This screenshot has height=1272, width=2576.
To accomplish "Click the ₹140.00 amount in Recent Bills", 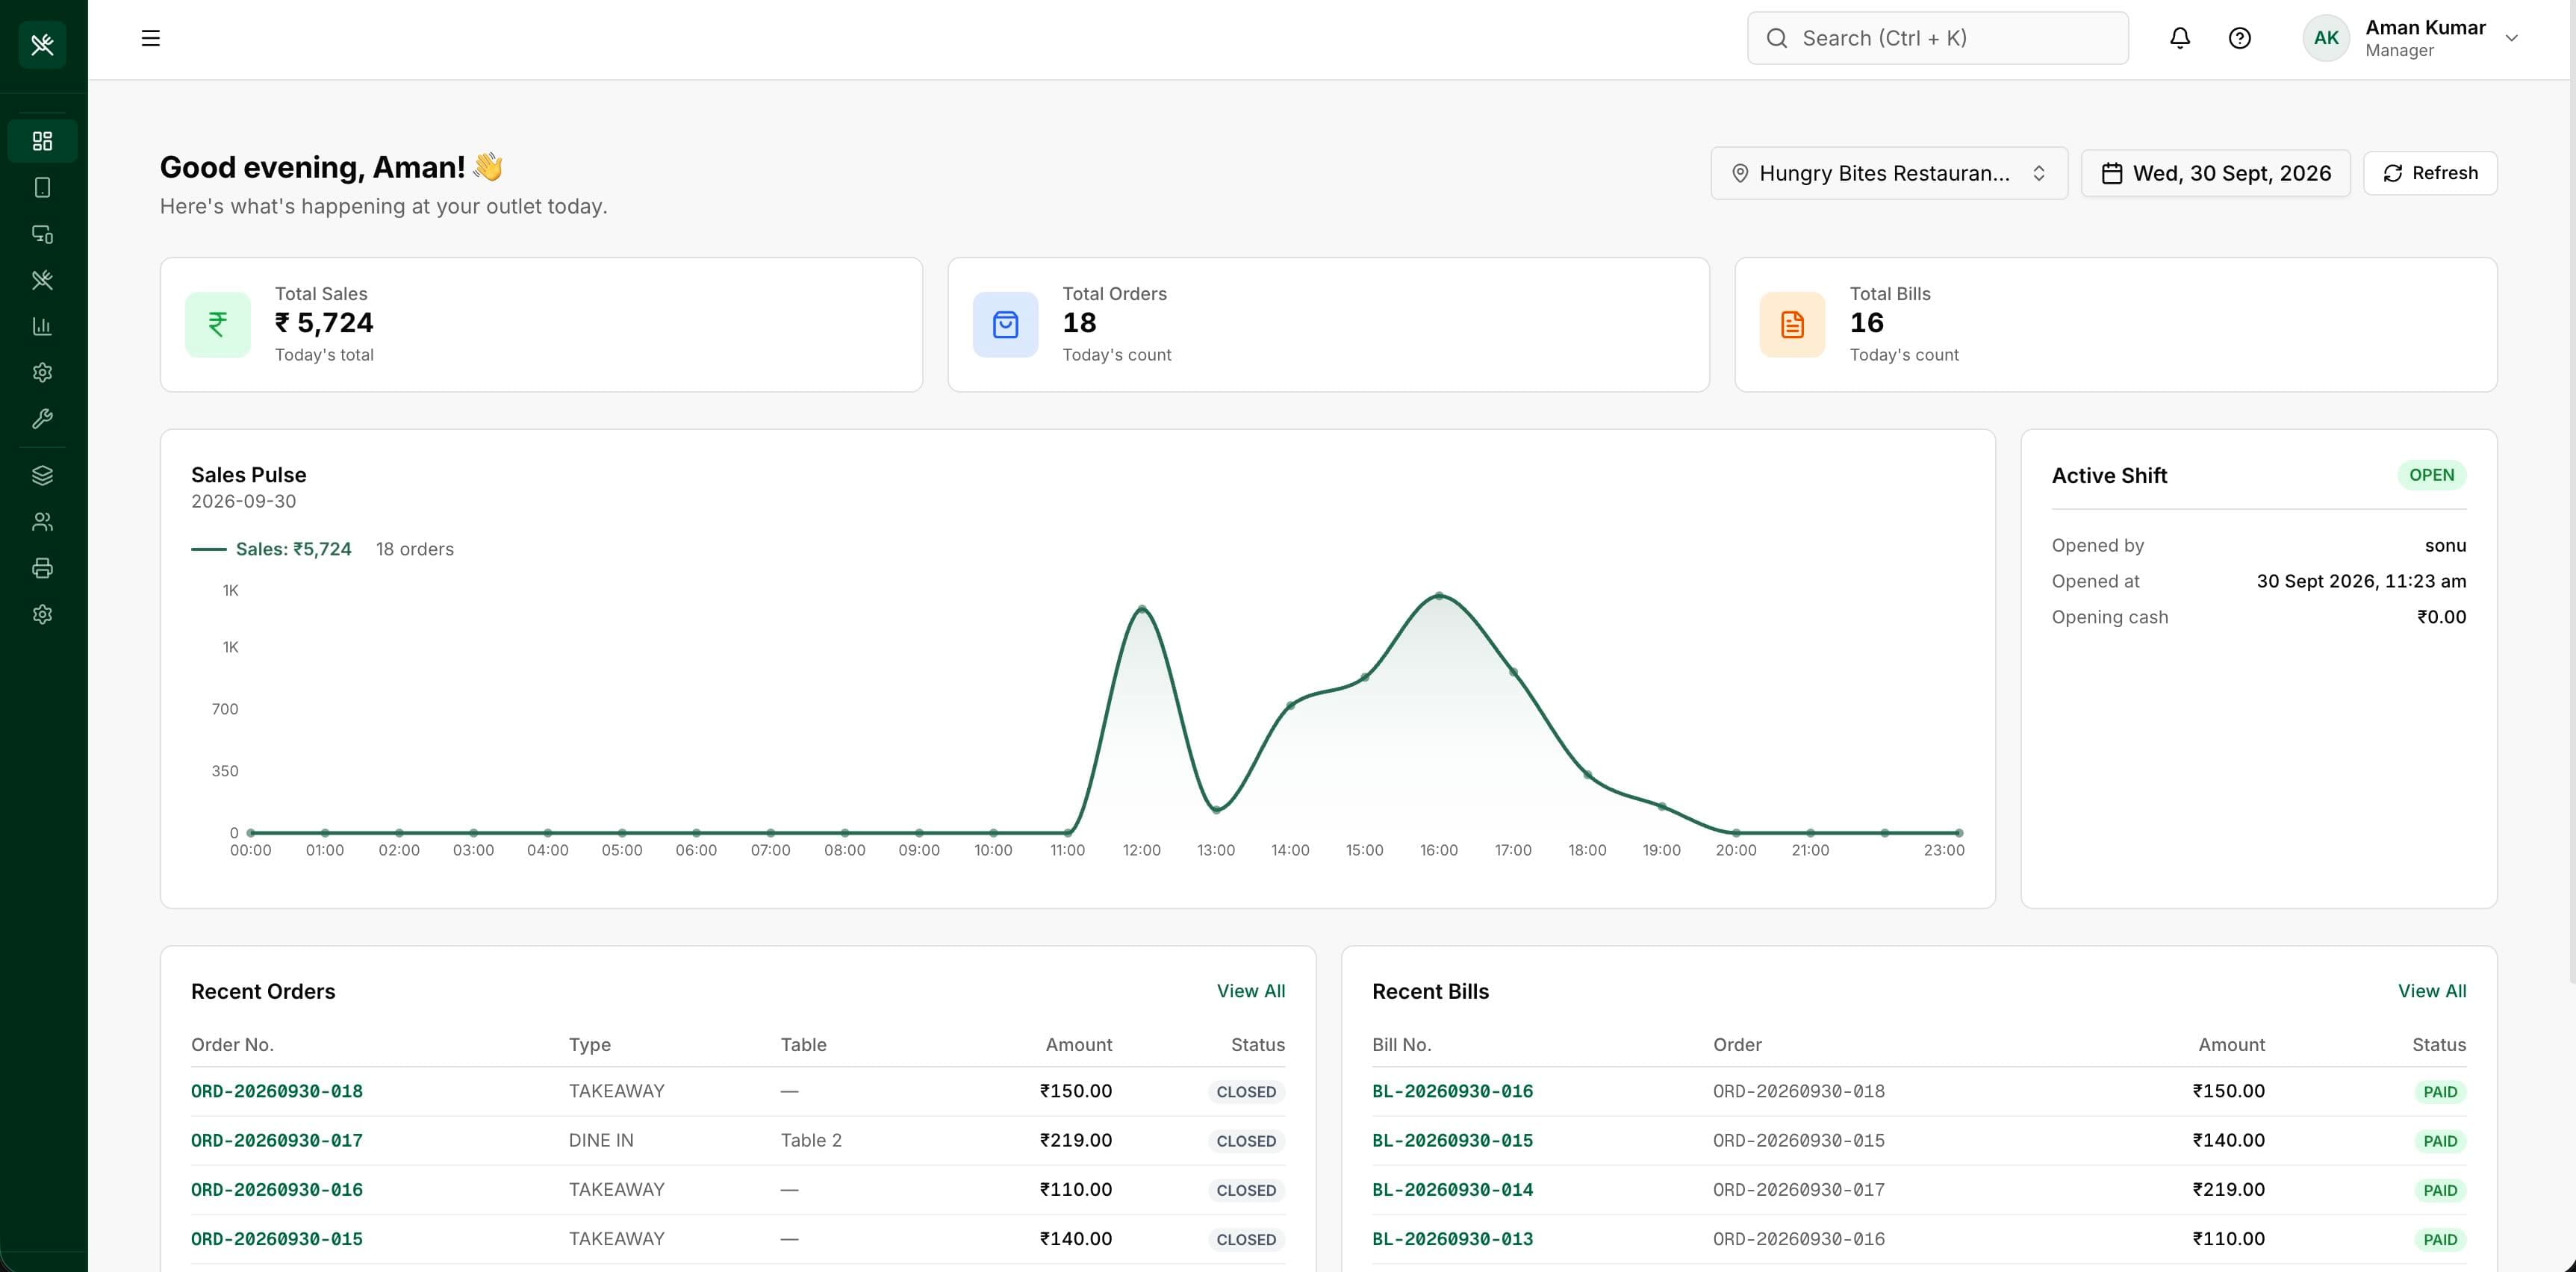I will [x=2228, y=1140].
